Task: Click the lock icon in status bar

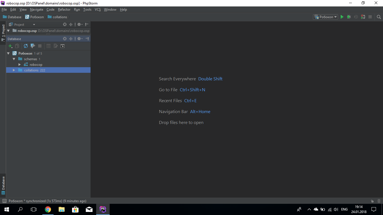Action: pyautogui.click(x=372, y=201)
